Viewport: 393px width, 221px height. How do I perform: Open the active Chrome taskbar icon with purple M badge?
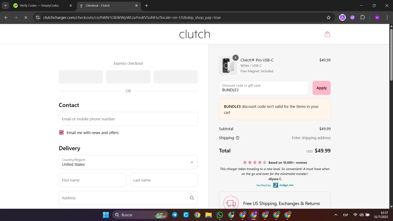click(x=254, y=215)
